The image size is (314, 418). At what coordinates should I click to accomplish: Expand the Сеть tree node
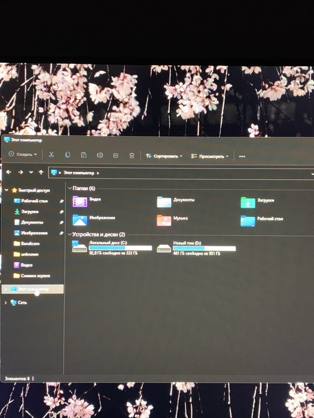(6, 303)
